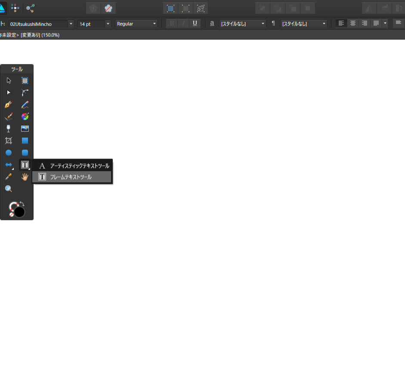Swap stroke and fill colors
Viewport: 405px width, 389px height.
click(22, 204)
